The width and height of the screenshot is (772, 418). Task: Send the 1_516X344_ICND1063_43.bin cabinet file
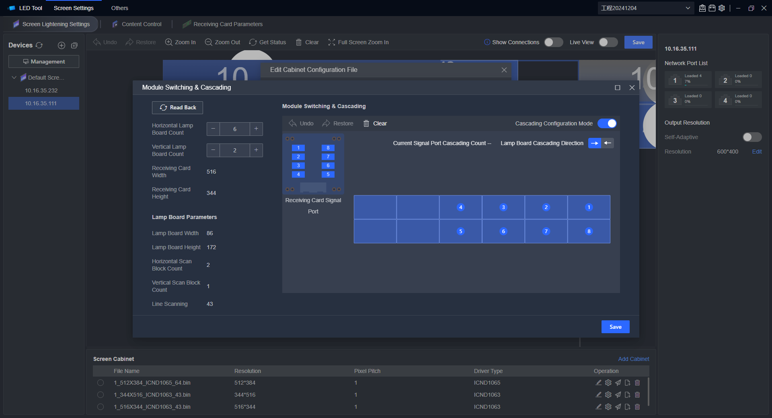click(618, 407)
